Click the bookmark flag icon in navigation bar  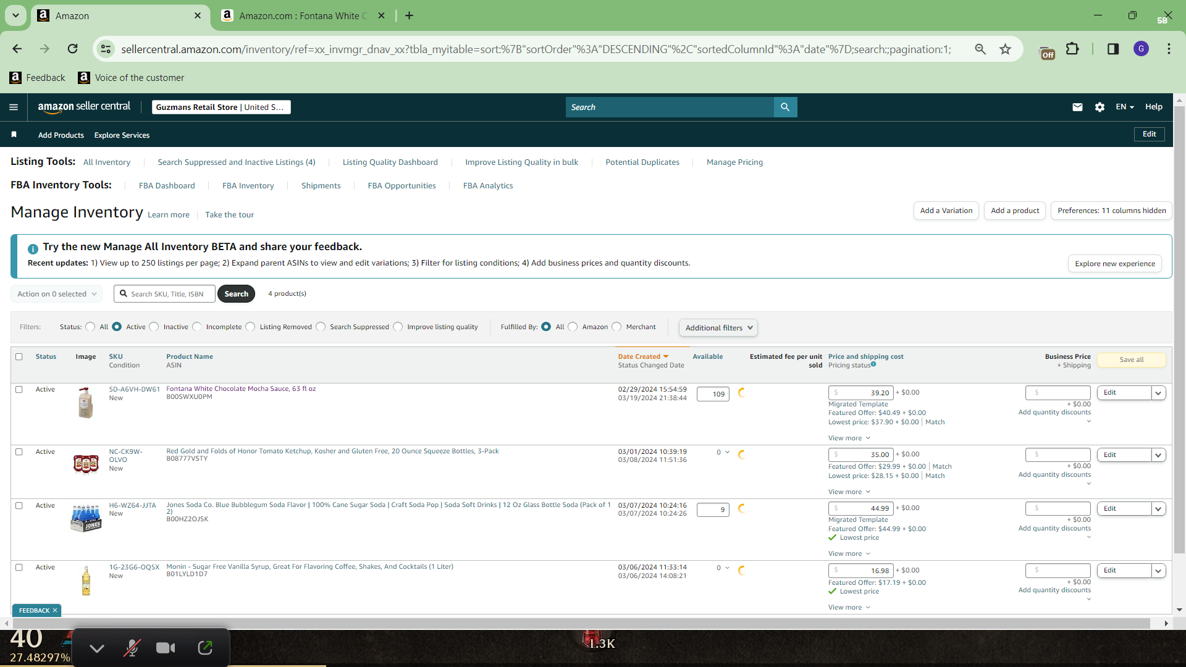tap(14, 135)
